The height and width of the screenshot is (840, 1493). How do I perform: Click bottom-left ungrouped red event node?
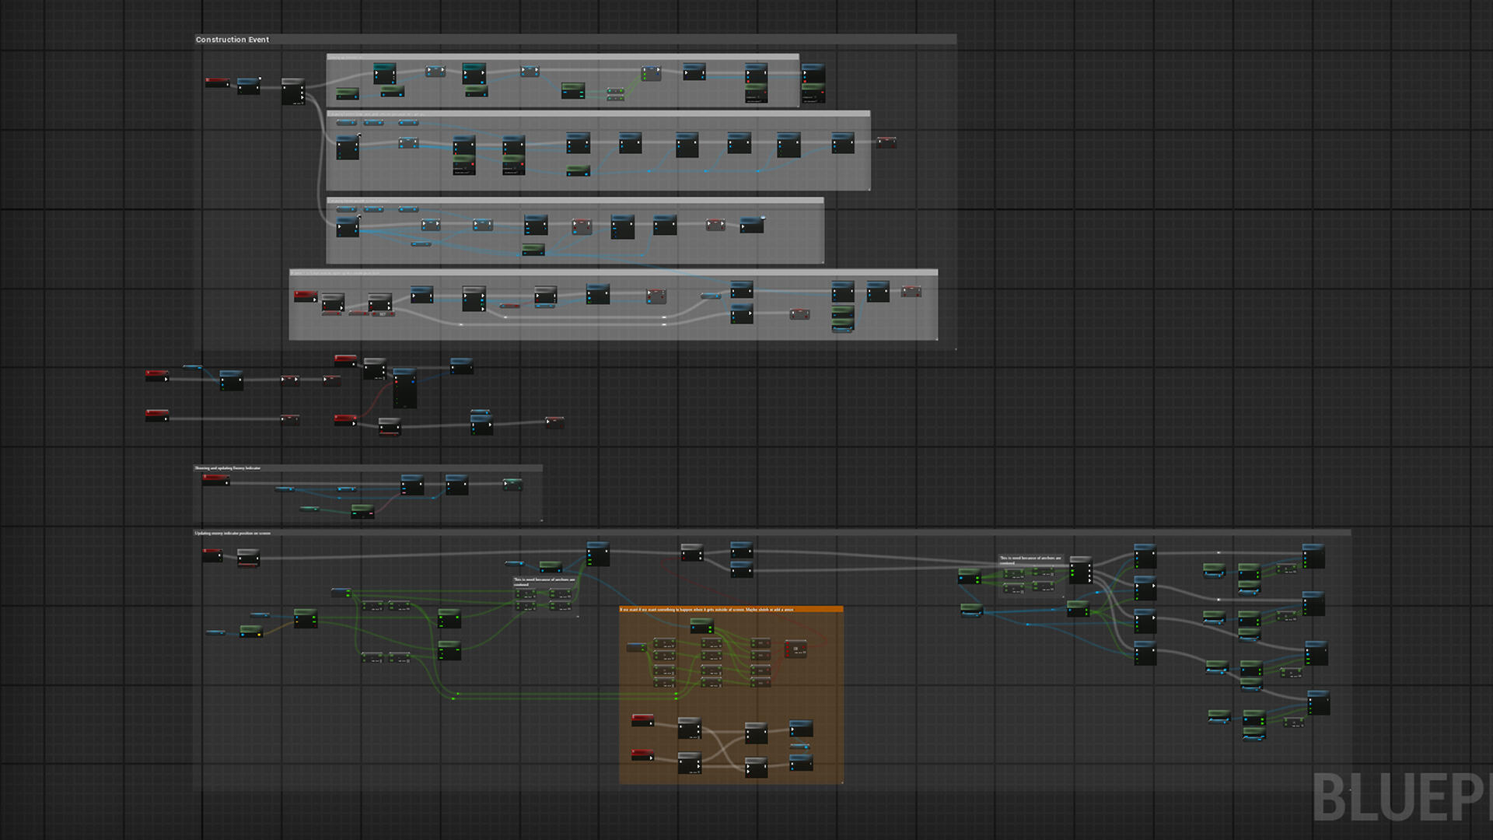pos(156,415)
